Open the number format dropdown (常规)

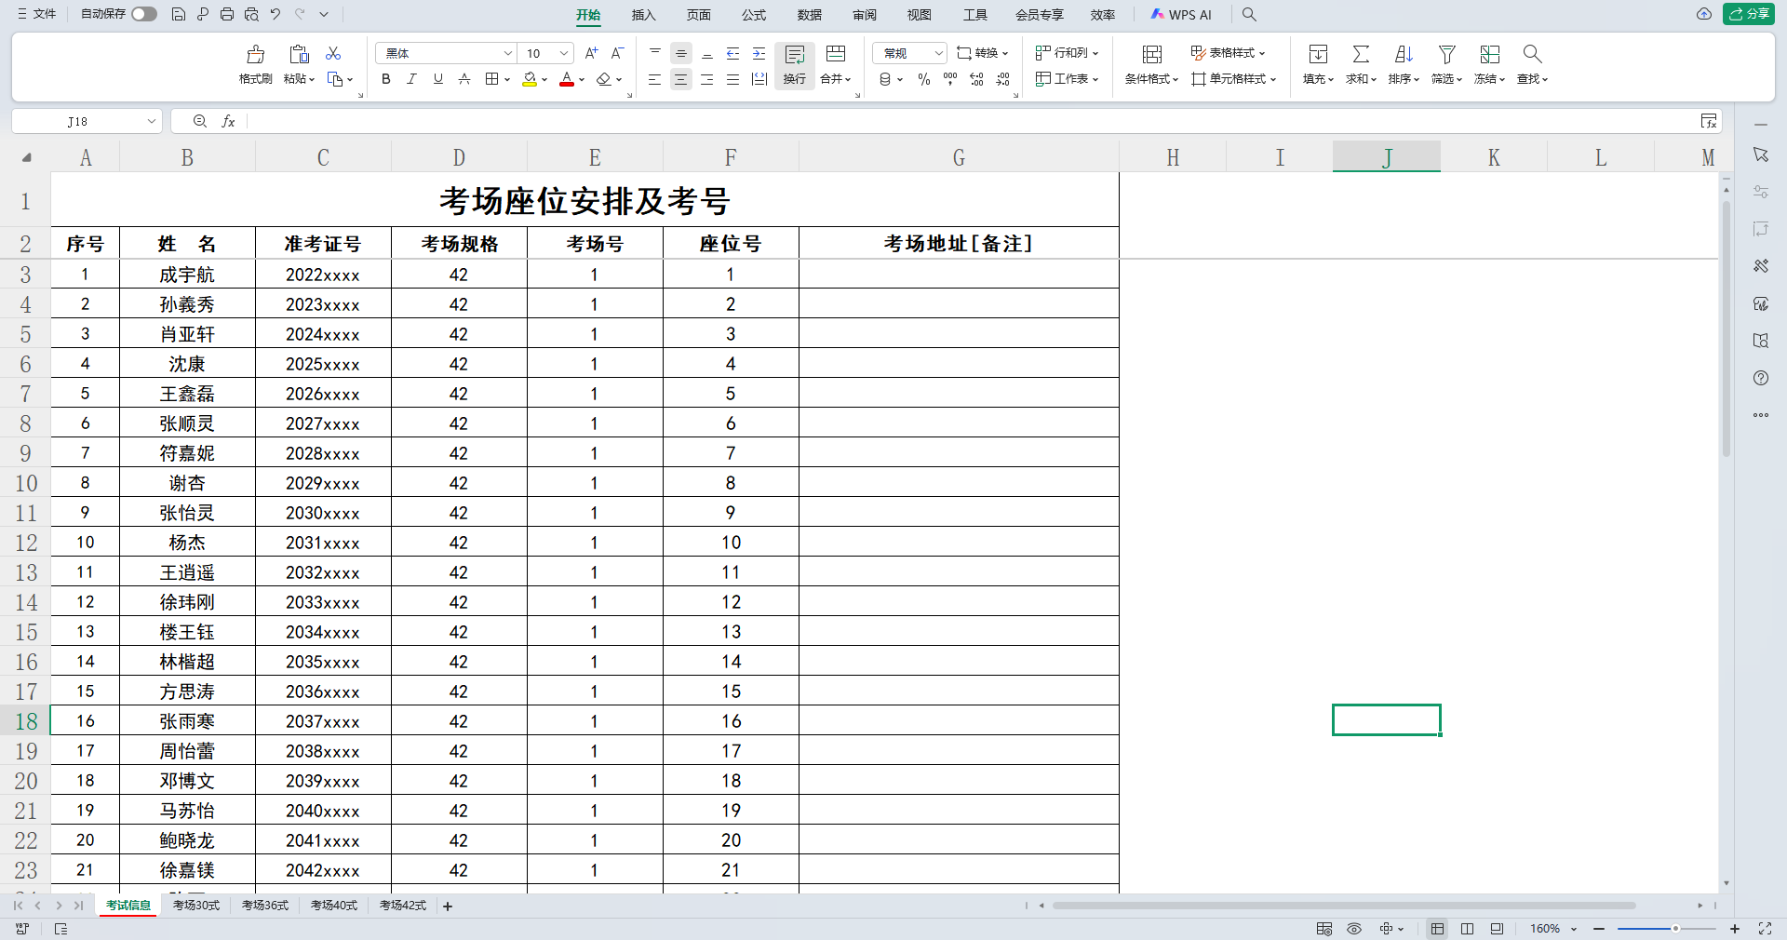tap(938, 53)
